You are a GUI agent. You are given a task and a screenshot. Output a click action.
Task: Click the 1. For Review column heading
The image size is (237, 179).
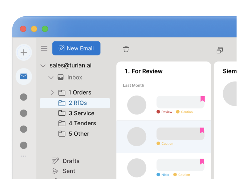144,71
